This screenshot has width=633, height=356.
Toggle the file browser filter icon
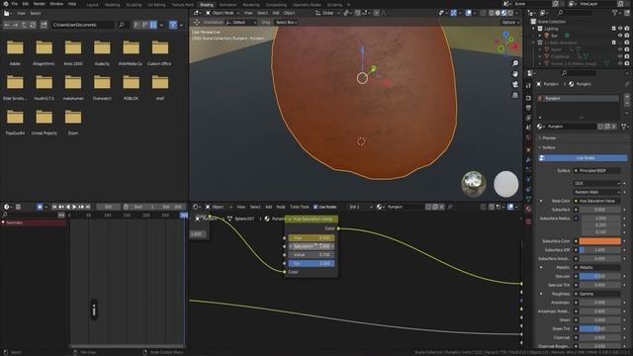click(x=173, y=25)
